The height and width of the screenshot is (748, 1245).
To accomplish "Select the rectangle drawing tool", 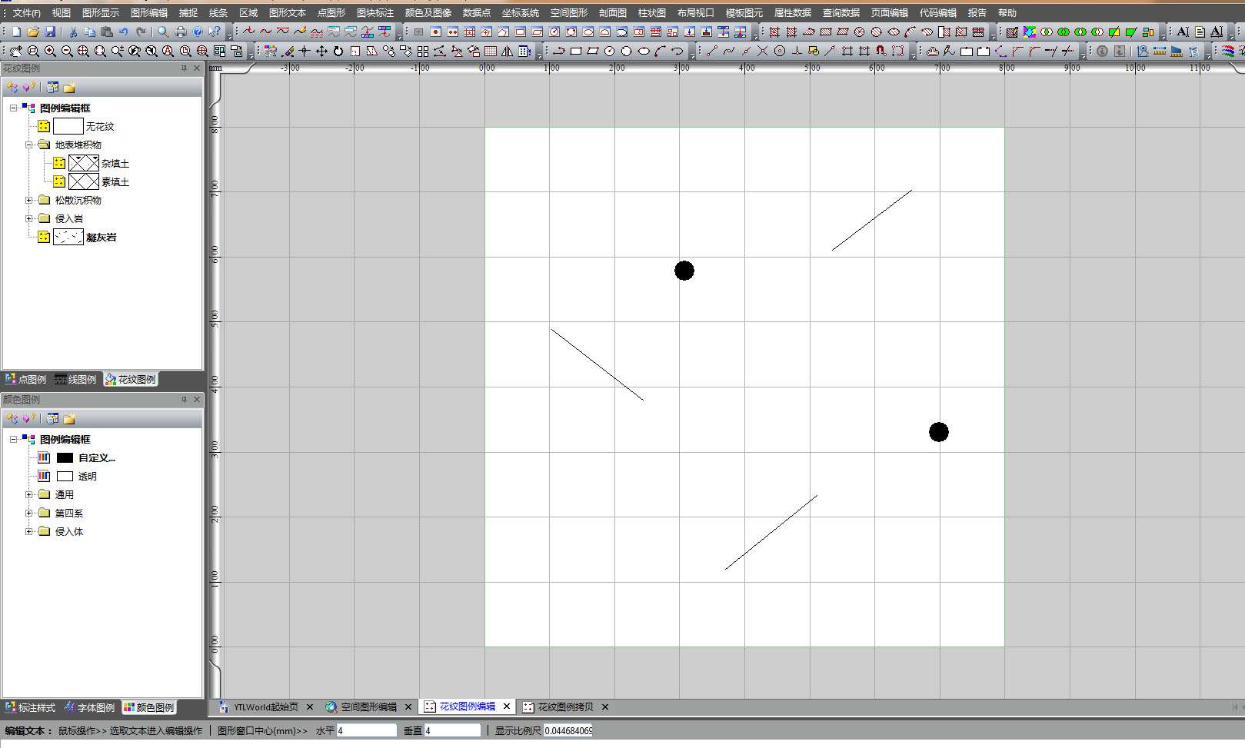I will coord(576,51).
